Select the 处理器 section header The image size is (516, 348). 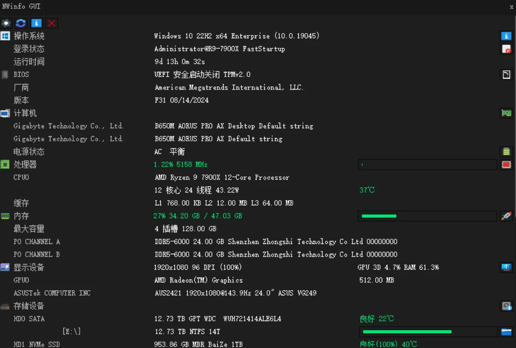(x=25, y=165)
